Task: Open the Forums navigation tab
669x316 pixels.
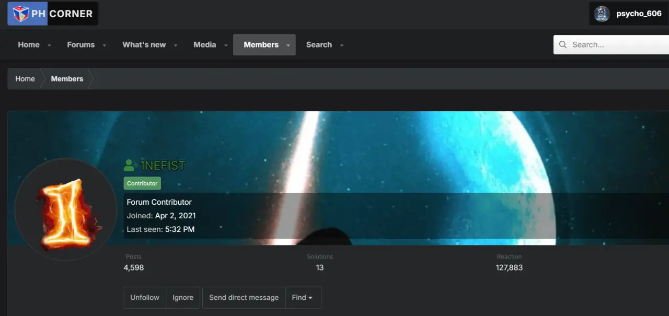Action: click(x=81, y=45)
